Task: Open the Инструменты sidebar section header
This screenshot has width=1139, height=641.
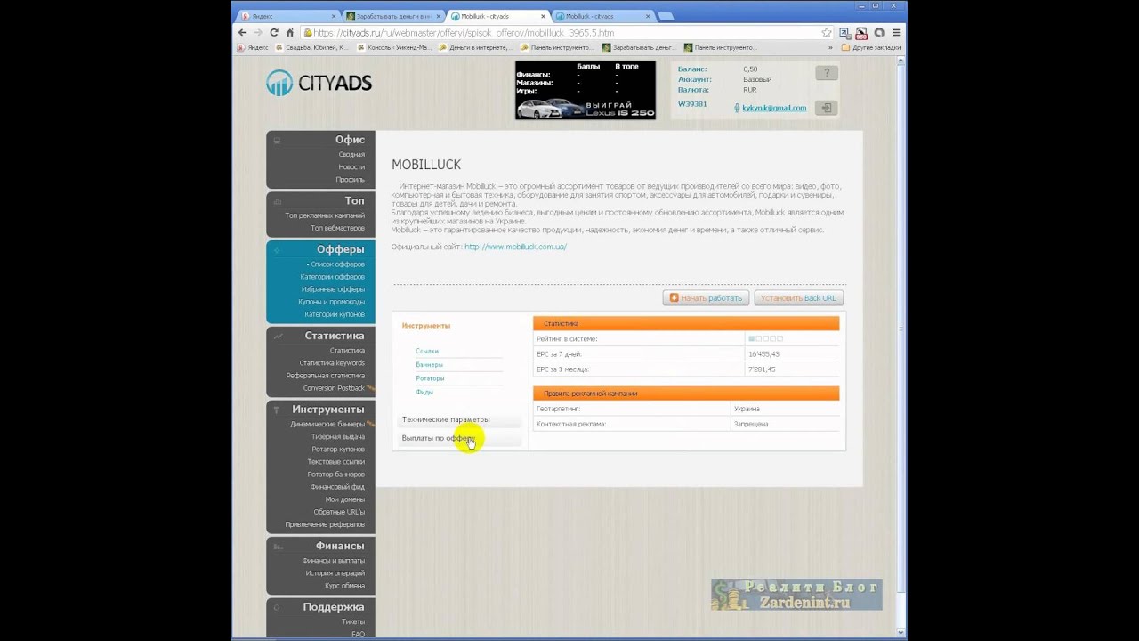Action: (x=328, y=410)
